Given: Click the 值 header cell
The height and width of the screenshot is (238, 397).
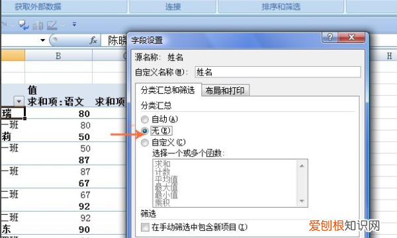Looking at the screenshot, I should pyautogui.click(x=32, y=90).
